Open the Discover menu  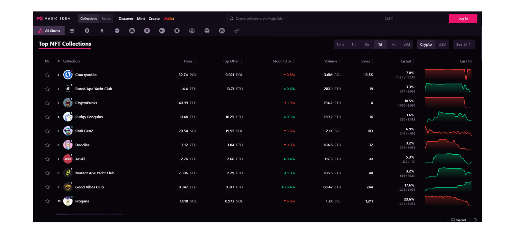[x=126, y=18]
